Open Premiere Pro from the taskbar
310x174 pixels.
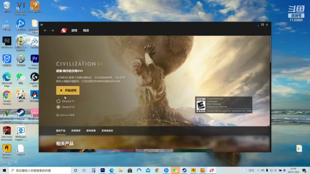tap(103, 170)
